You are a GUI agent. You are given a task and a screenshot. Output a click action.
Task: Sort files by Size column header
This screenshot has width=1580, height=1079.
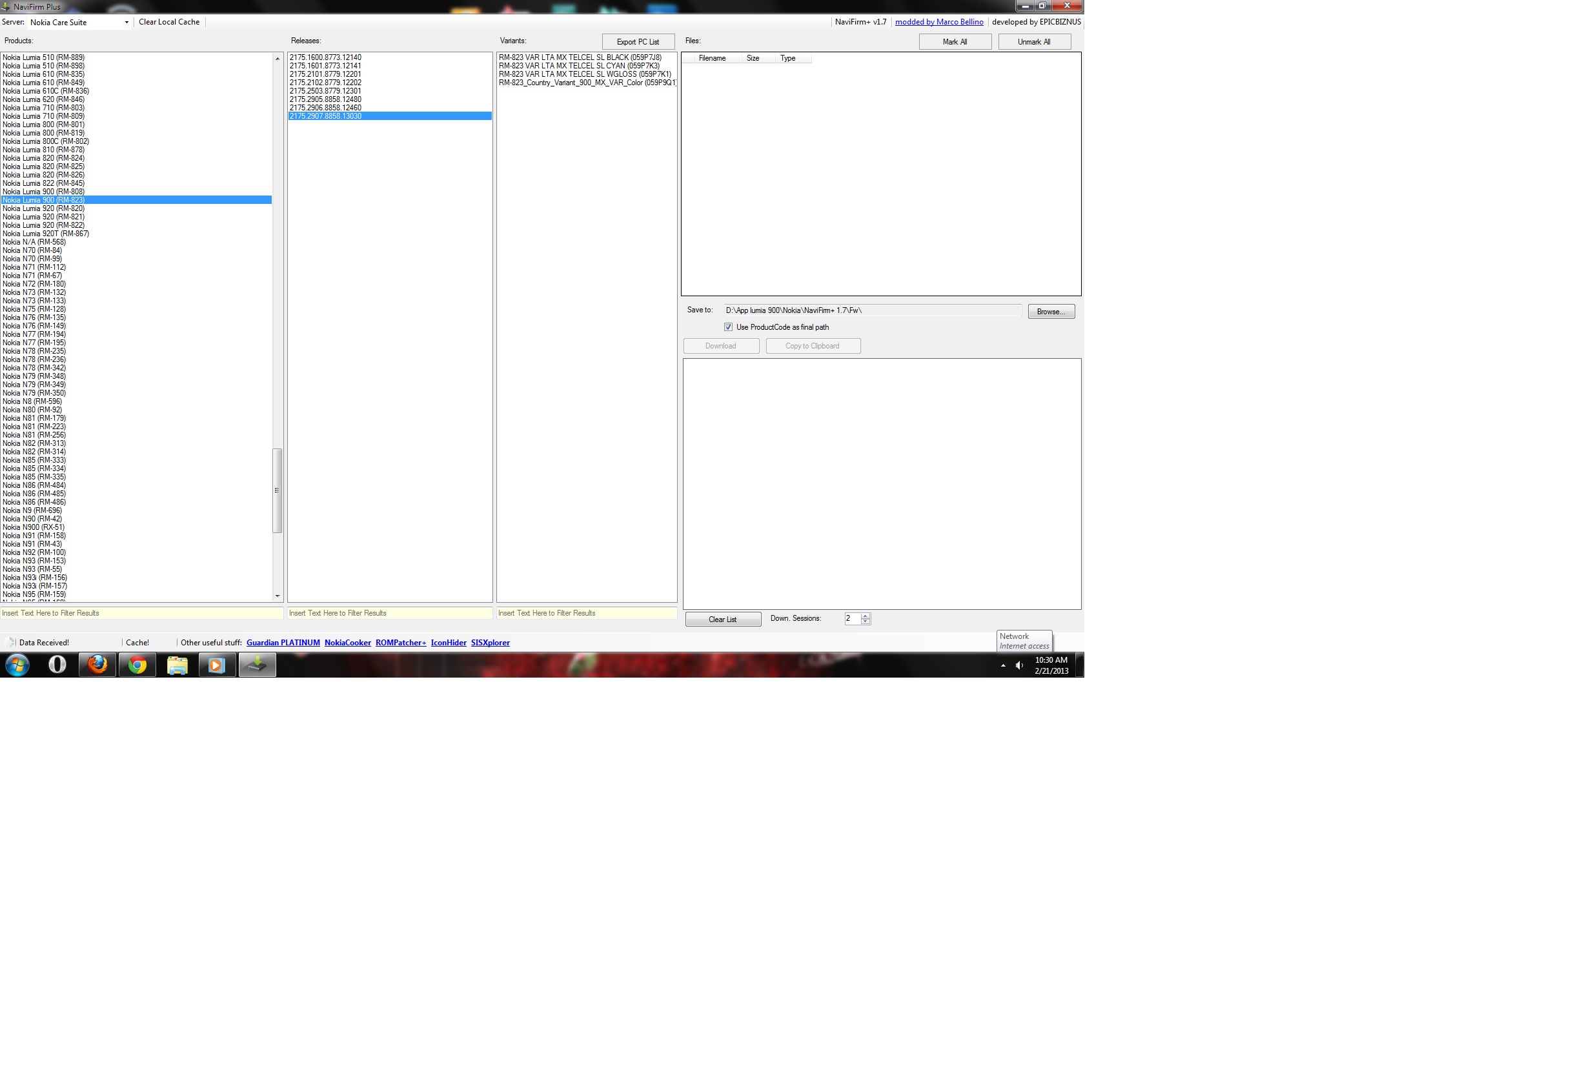(x=758, y=59)
